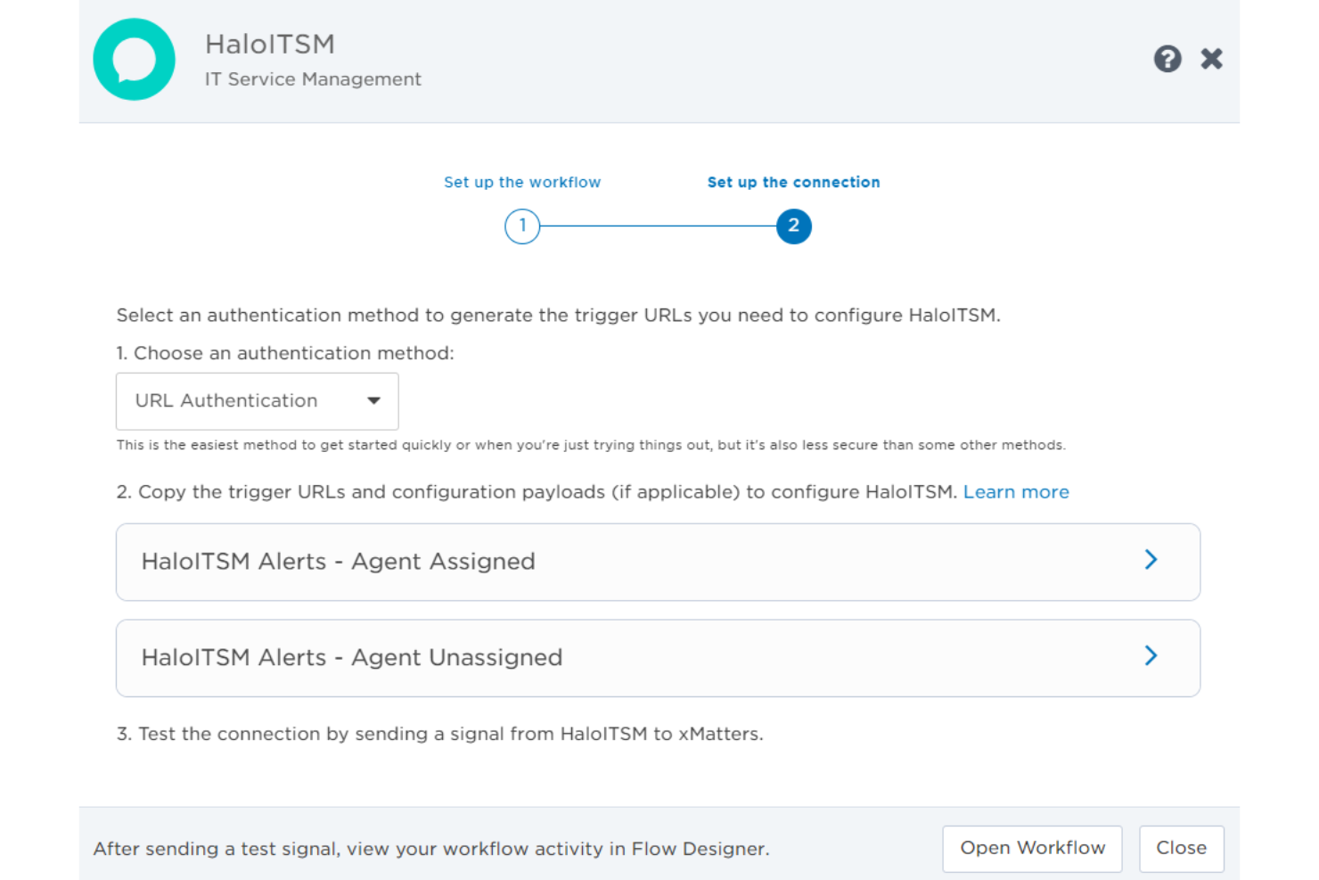Select "Set up the connection" step label

793,182
